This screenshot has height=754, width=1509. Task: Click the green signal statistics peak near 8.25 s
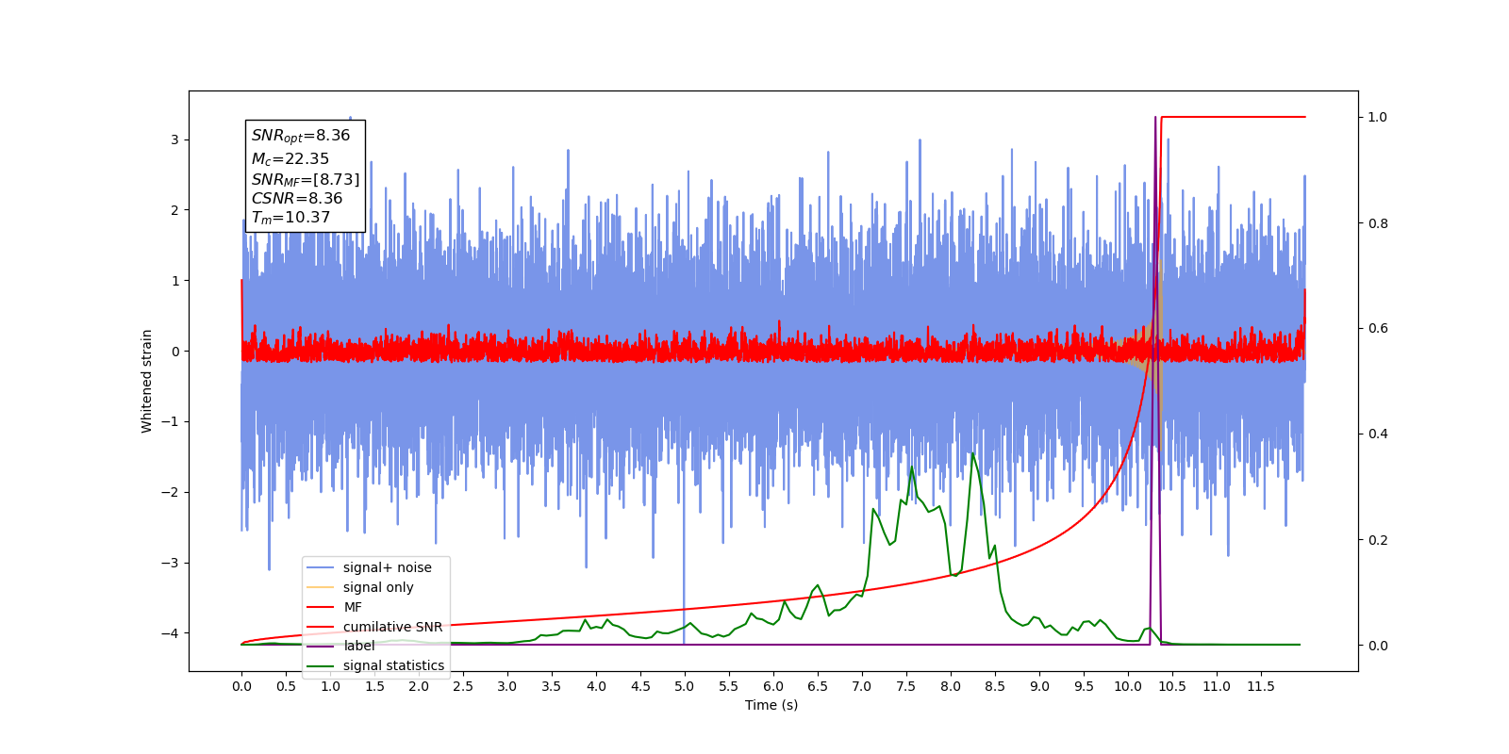(972, 455)
